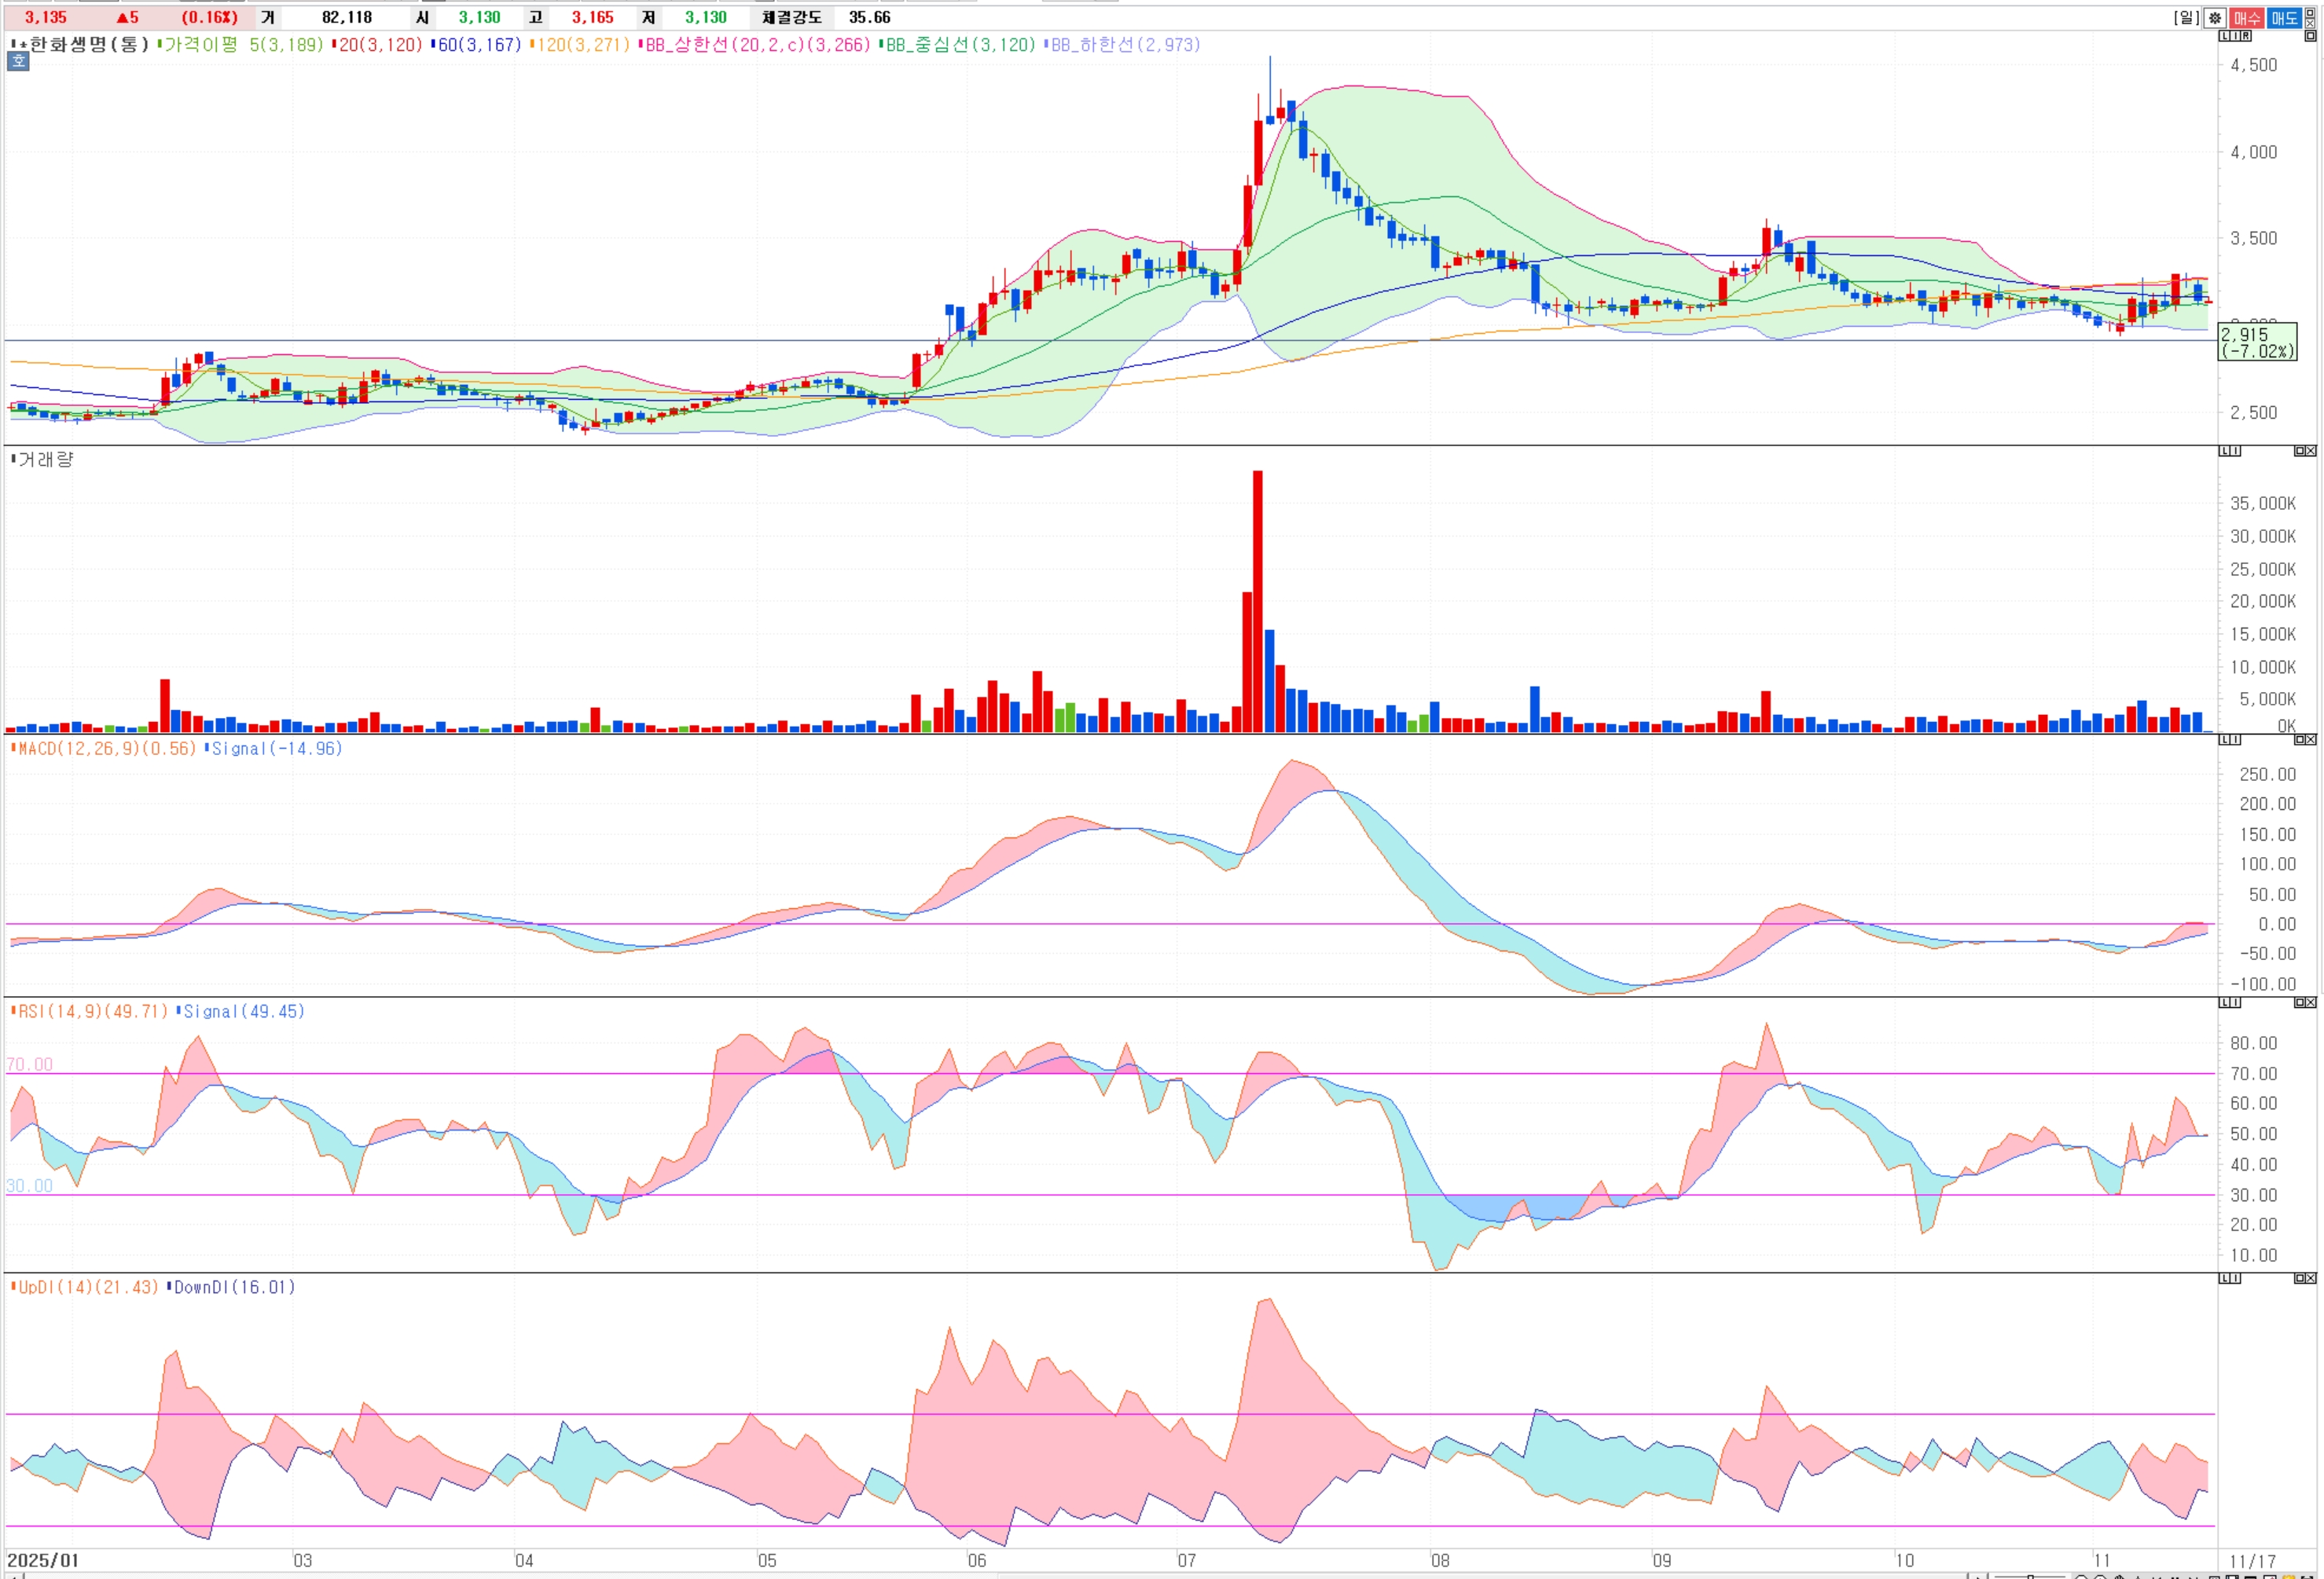Close the 거래량 volume panel
Image resolution: width=2324 pixels, height=1579 pixels.
pyautogui.click(x=2311, y=451)
